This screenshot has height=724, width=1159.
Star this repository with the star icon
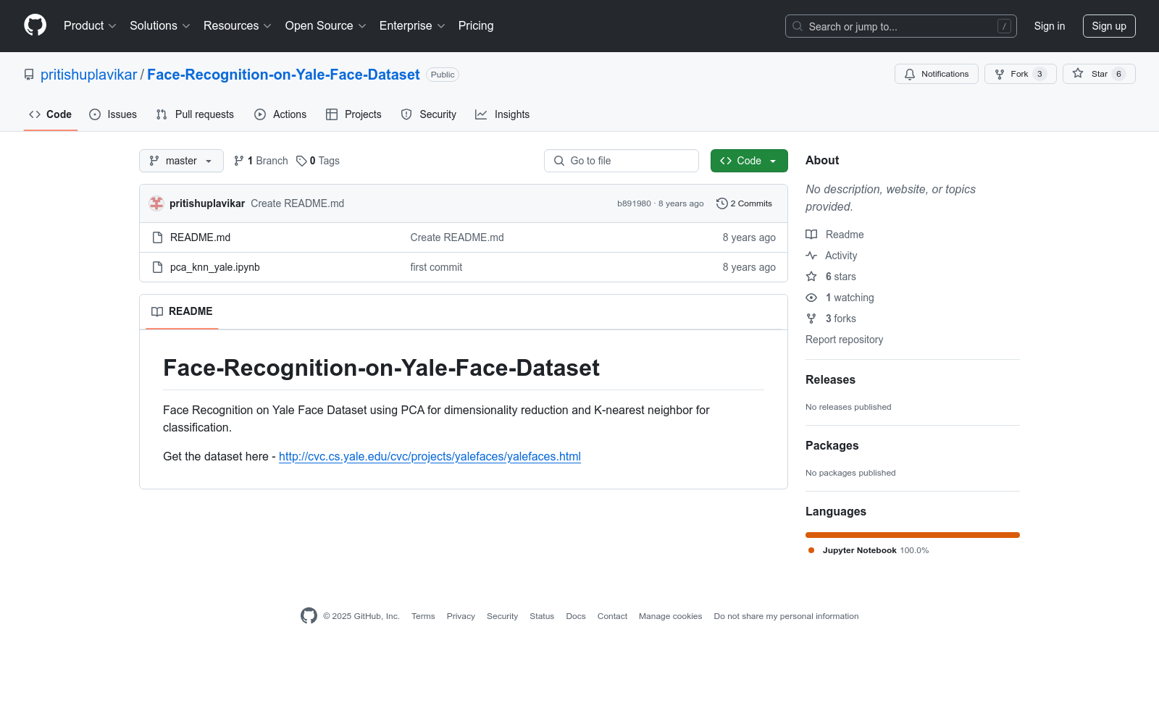point(1078,74)
